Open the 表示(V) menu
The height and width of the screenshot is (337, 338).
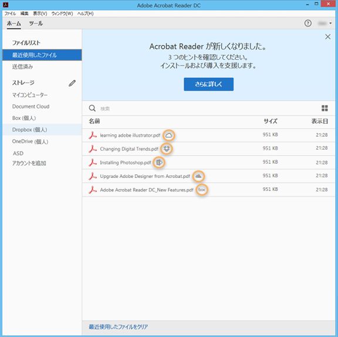pos(40,14)
